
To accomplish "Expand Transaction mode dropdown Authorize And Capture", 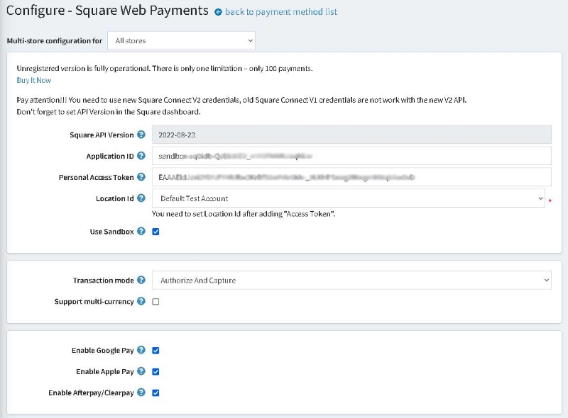I will pos(351,281).
